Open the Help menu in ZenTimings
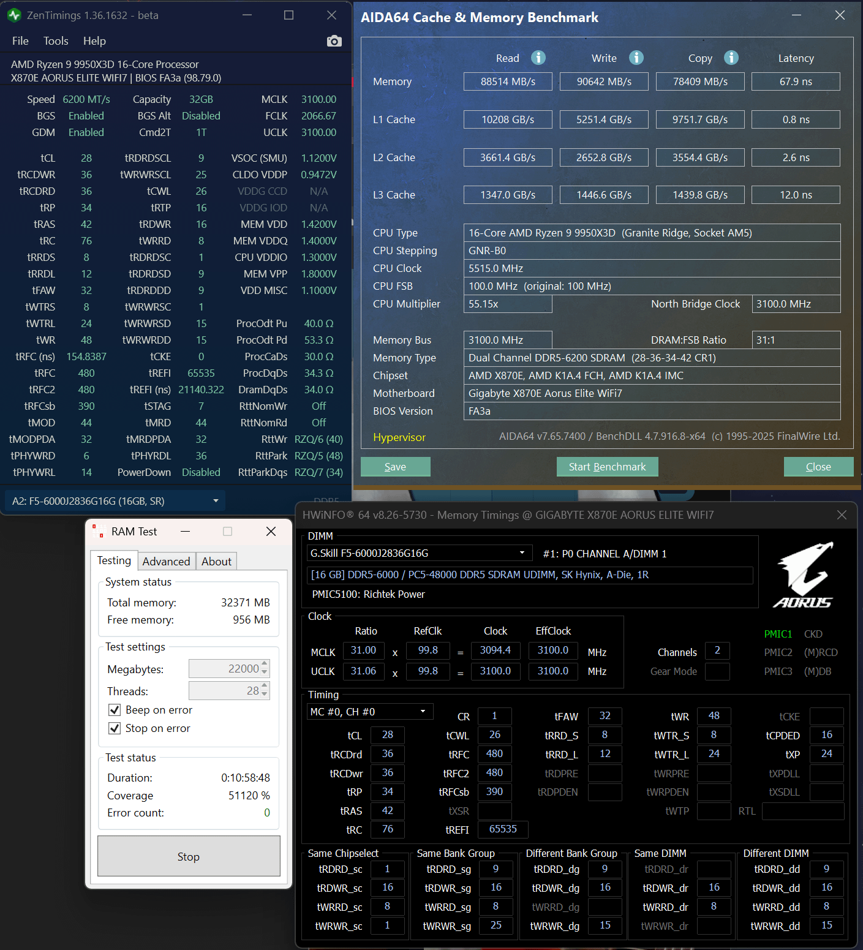This screenshot has width=863, height=950. tap(94, 41)
